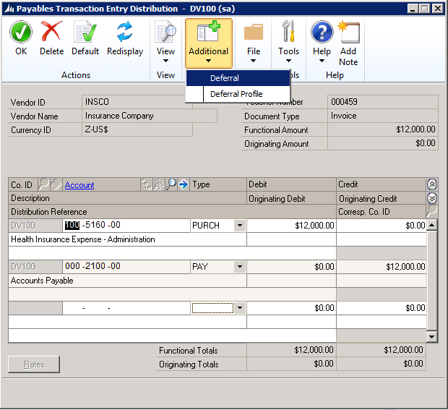Screen dimensions: 448x410
Task: Select Deferral from the Additional menu
Action: tap(238, 78)
